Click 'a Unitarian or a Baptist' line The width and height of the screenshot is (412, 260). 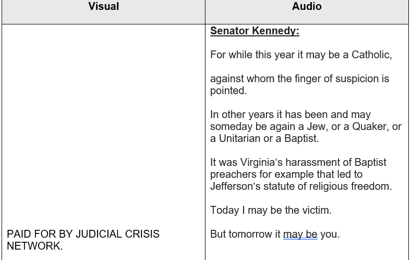264,138
